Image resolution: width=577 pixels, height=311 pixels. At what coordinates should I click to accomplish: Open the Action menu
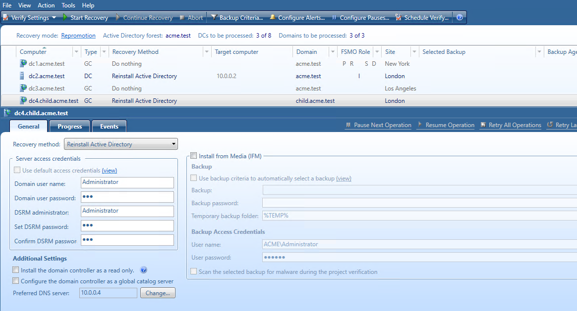[x=47, y=5]
